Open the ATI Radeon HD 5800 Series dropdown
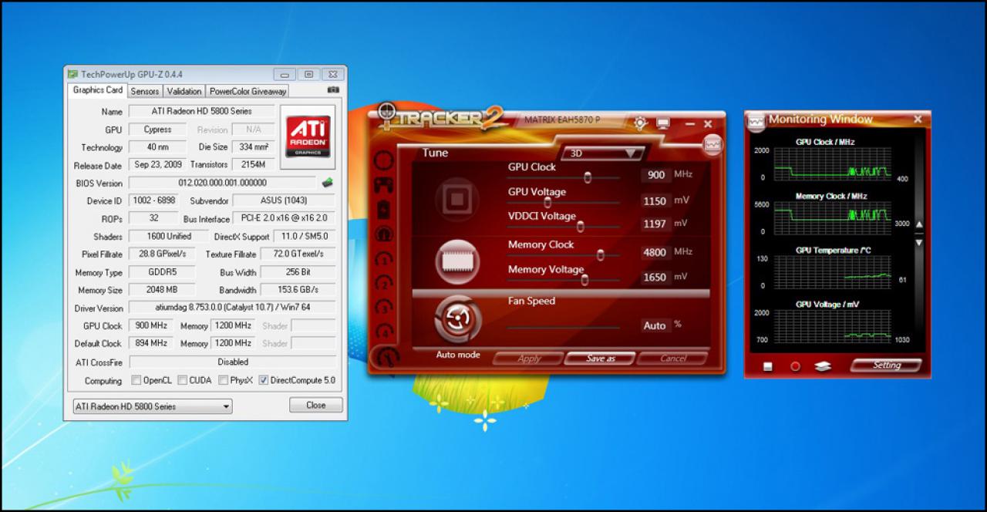987x512 pixels. (x=152, y=406)
